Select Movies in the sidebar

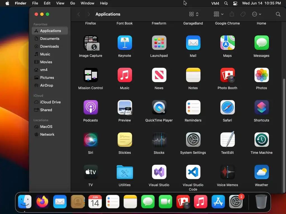[50, 62]
